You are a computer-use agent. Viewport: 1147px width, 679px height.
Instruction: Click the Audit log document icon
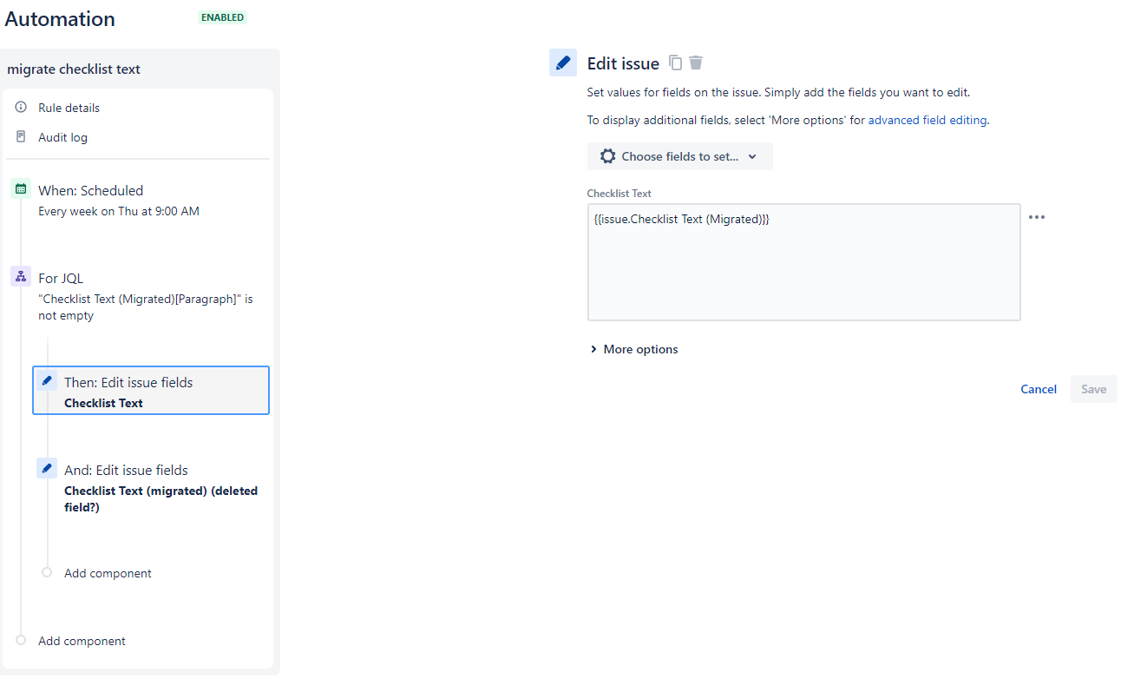[x=21, y=136]
